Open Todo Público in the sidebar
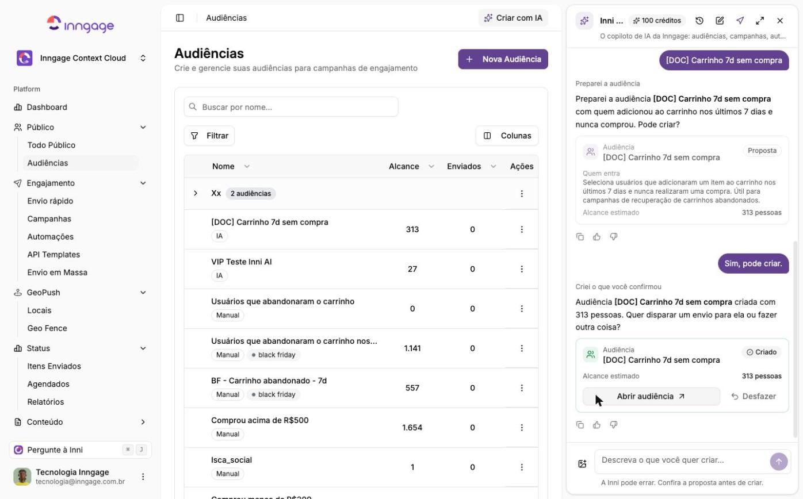 click(x=51, y=145)
